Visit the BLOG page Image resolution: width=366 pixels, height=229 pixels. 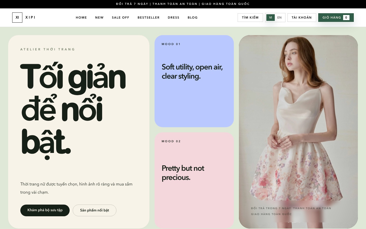pyautogui.click(x=193, y=18)
